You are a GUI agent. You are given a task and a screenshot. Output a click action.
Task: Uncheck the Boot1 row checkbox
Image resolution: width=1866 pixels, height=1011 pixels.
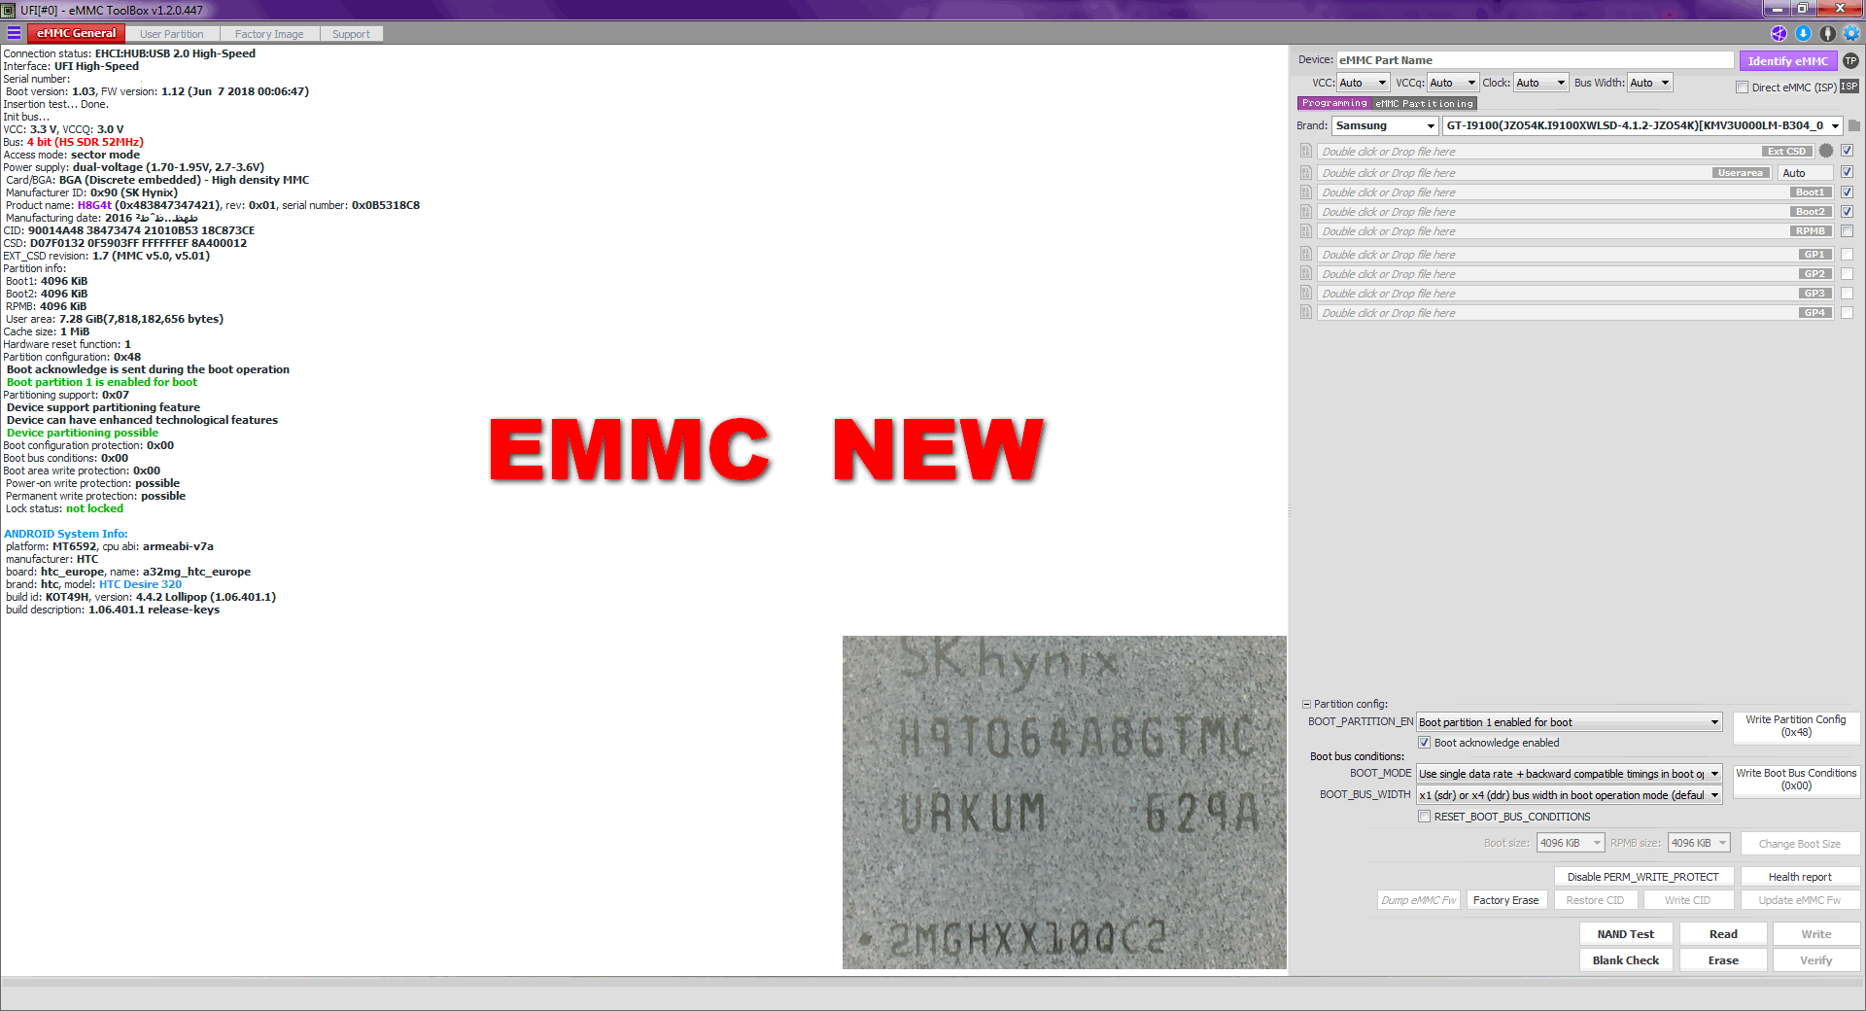(x=1847, y=192)
